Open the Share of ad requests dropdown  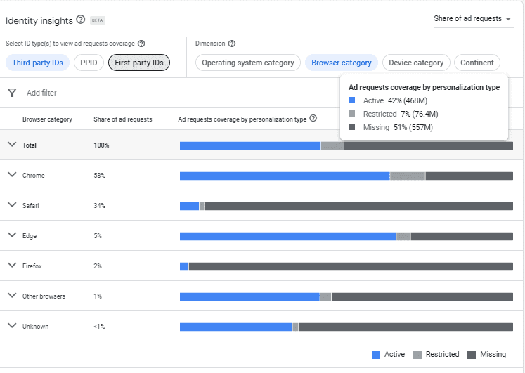pos(472,19)
